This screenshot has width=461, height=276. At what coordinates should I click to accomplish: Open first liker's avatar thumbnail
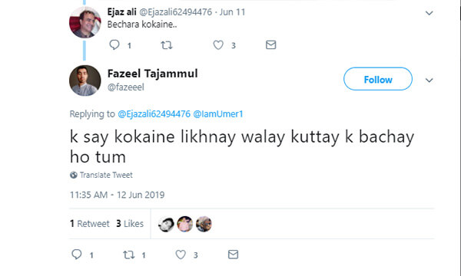[x=166, y=225]
